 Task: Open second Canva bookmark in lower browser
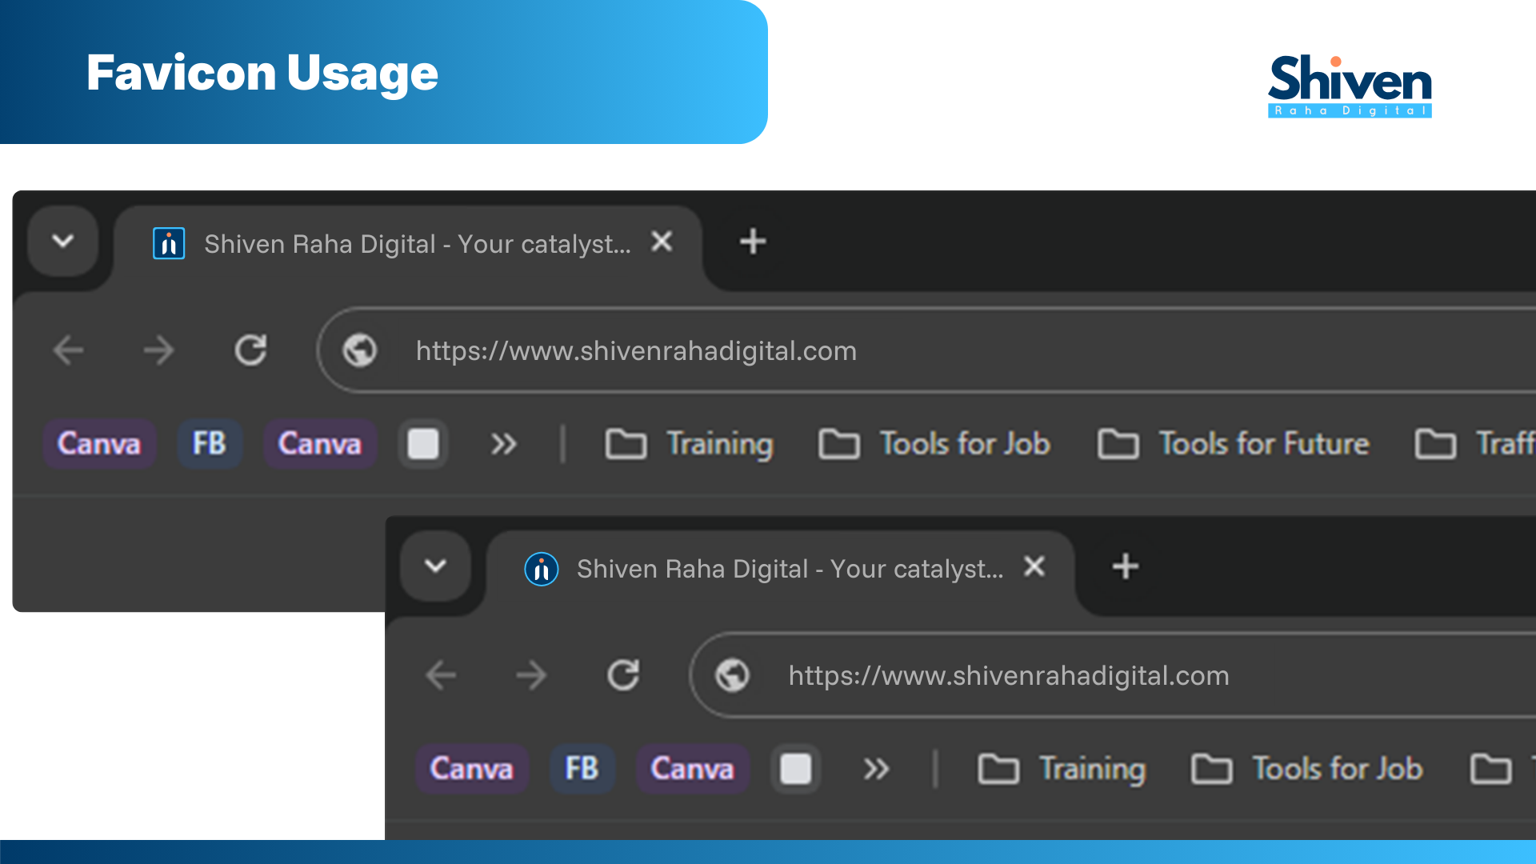(693, 769)
